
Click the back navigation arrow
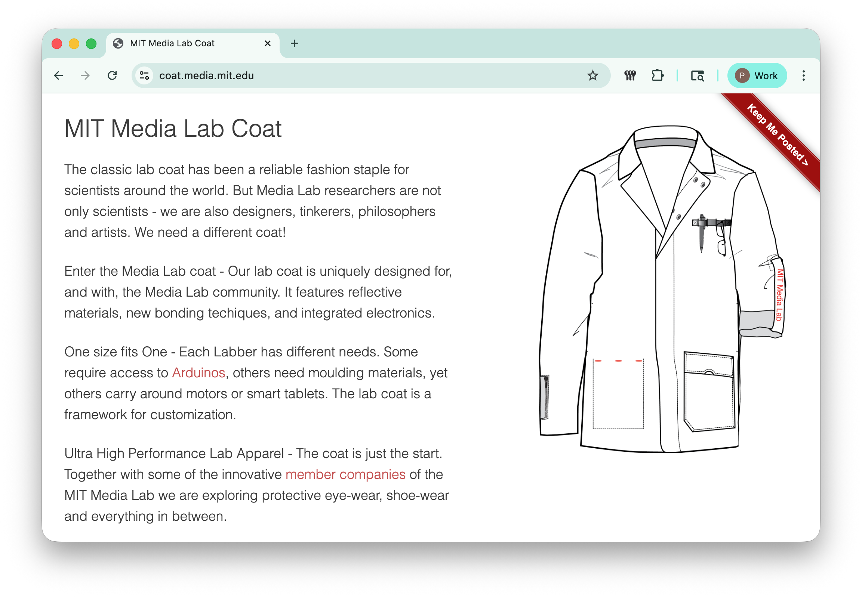58,75
